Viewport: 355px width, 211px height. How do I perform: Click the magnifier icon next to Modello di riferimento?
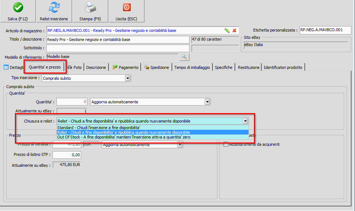pos(184,57)
